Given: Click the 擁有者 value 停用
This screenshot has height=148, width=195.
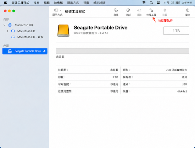Looking at the screenshot, I should [184, 77].
